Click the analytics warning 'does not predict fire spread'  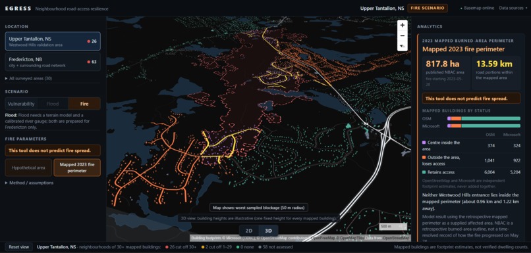[471, 99]
